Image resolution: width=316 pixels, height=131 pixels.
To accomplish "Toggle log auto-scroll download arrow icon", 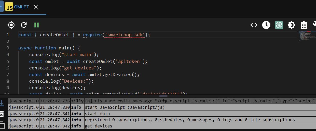I will coord(2,103).
